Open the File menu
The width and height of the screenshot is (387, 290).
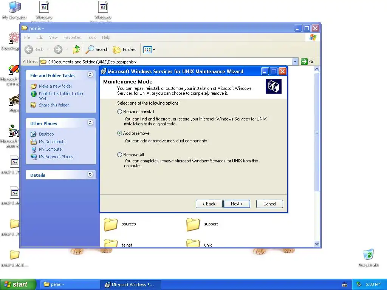[27, 37]
